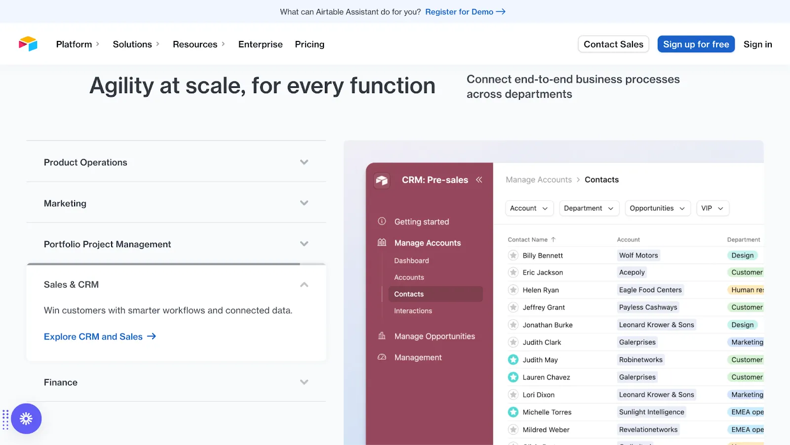Click the Sign in link
The image size is (790, 445).
pos(757,44)
